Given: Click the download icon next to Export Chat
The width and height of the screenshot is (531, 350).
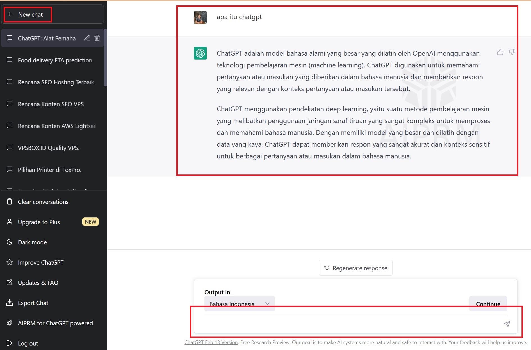Looking at the screenshot, I should [x=10, y=303].
